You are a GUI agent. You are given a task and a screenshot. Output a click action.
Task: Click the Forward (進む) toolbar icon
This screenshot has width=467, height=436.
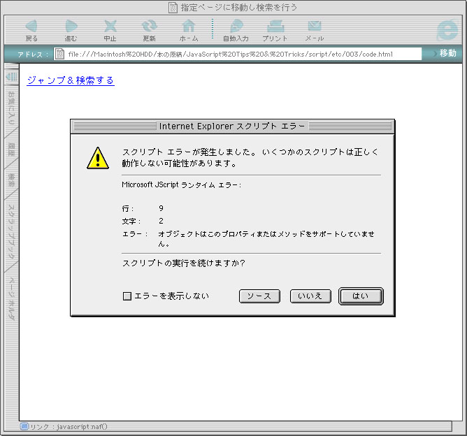click(x=71, y=27)
